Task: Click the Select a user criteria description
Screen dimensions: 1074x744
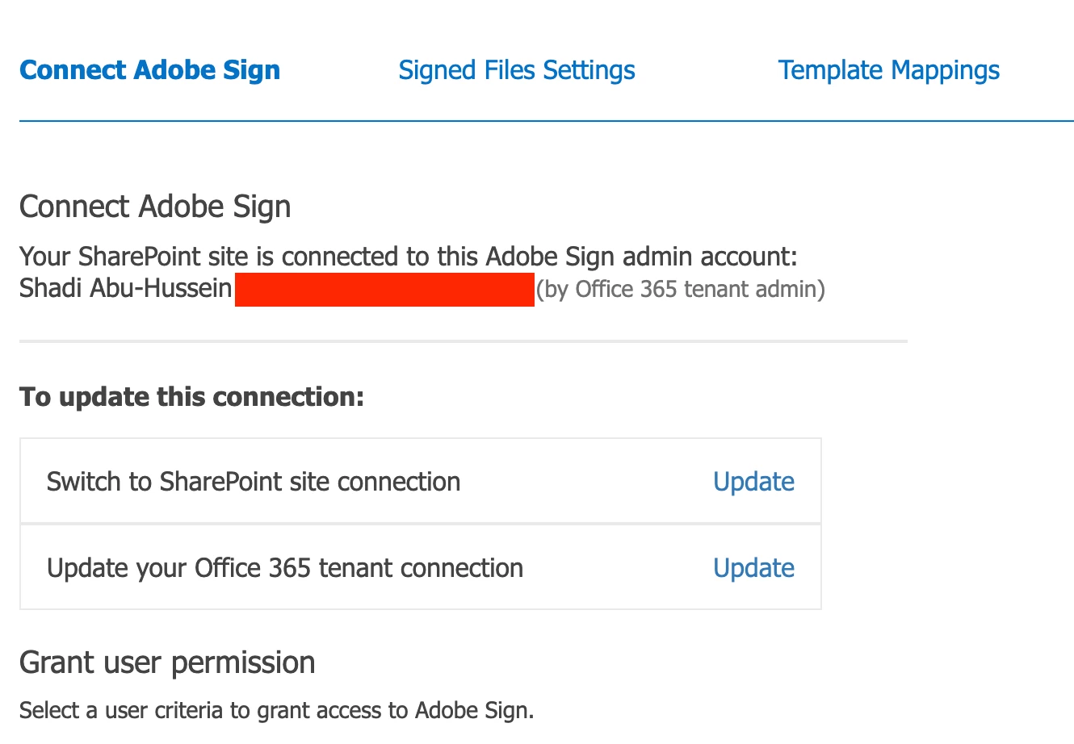Action: [276, 711]
